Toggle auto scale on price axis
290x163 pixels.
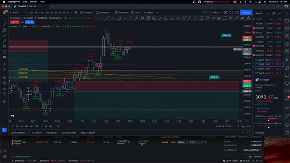(x=248, y=126)
